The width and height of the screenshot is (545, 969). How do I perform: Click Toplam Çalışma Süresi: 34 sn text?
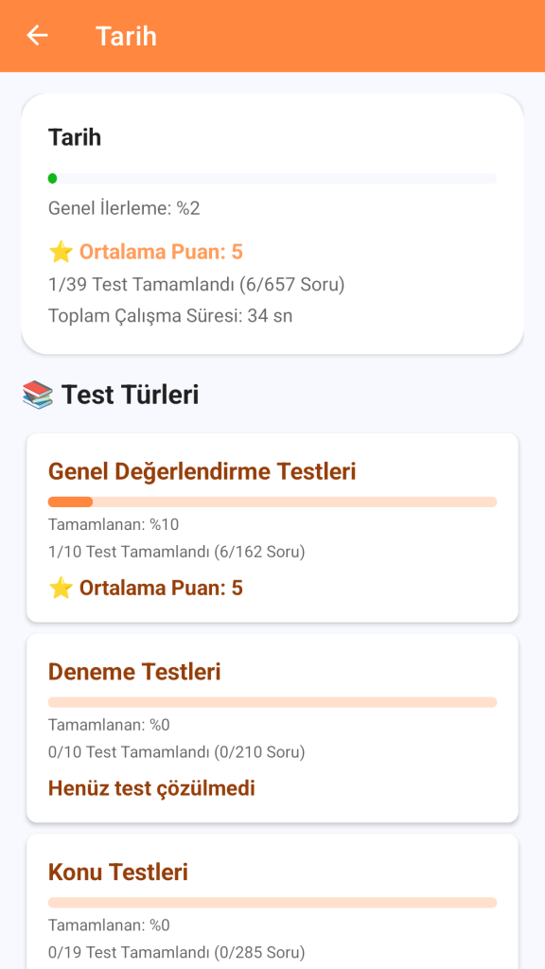170,316
